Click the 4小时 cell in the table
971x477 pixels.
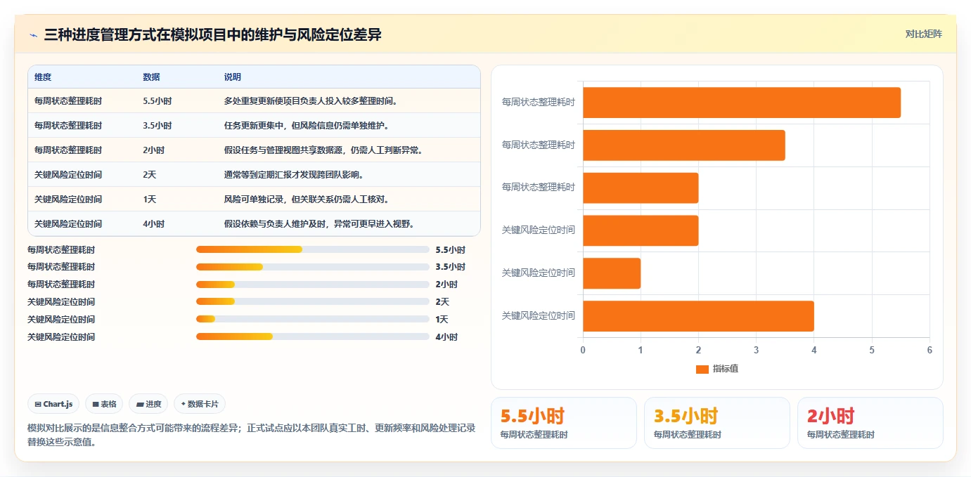click(x=154, y=224)
